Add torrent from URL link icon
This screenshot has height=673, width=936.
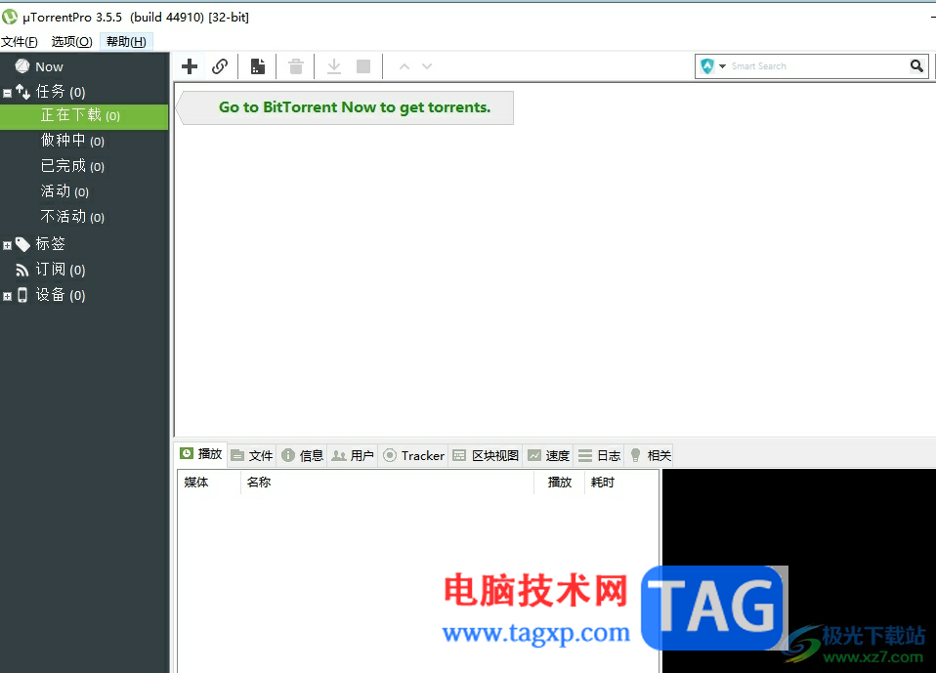click(220, 66)
